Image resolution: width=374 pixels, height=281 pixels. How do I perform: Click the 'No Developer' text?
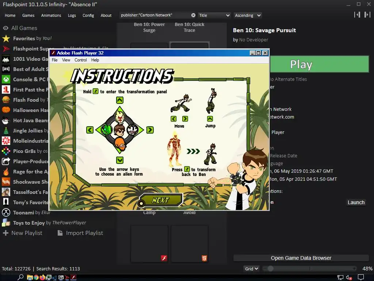pos(253,40)
